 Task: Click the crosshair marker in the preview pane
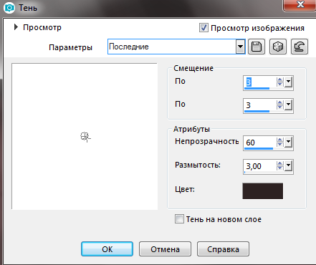point(85,137)
